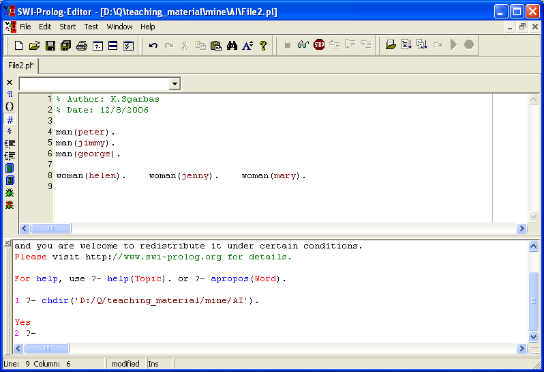Change font size with the A icon

[x=247, y=46]
